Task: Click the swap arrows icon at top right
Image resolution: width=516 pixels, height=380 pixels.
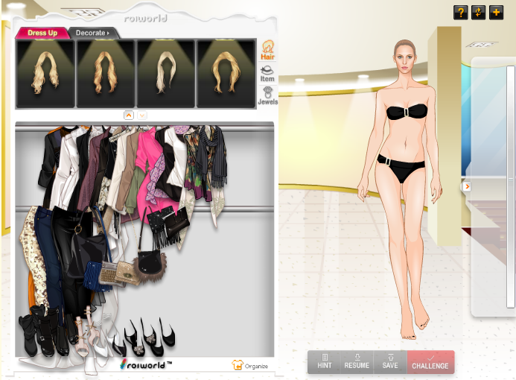Action: (479, 13)
